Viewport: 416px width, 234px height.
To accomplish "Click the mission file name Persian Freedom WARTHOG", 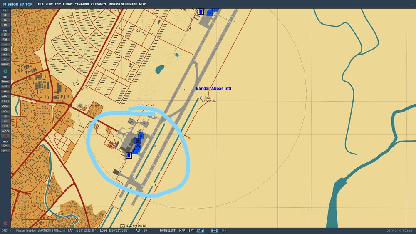I will pyautogui.click(x=40, y=231).
